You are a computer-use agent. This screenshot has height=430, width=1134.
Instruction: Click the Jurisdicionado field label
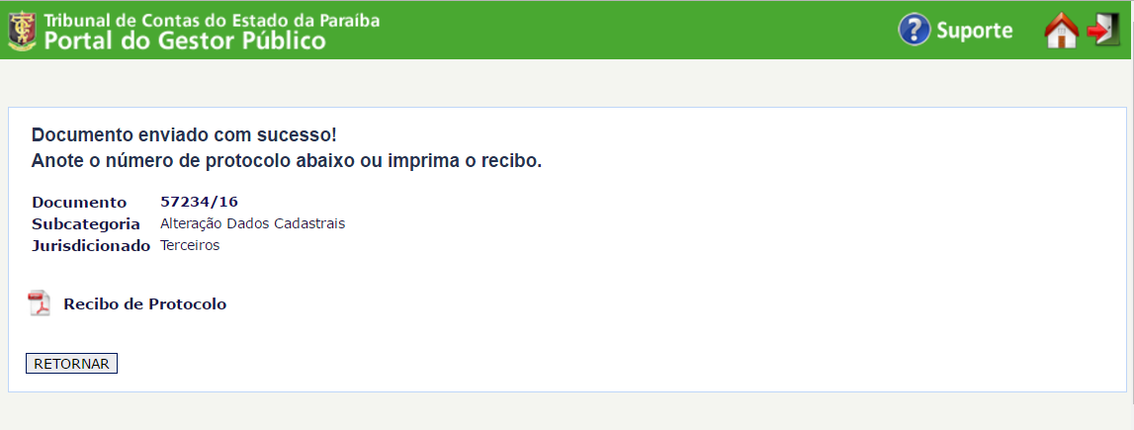pyautogui.click(x=91, y=245)
